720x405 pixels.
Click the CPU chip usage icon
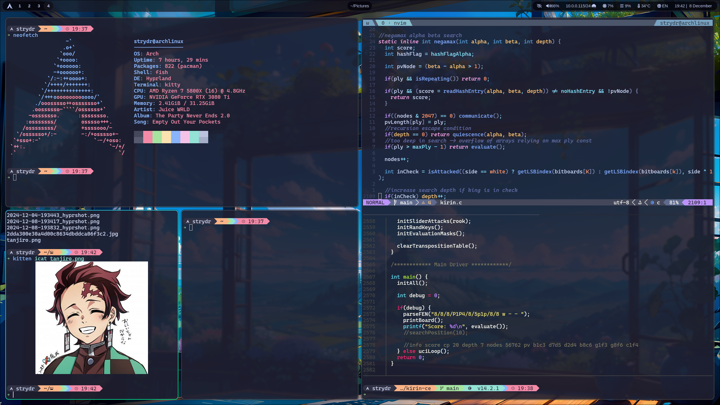[x=604, y=6]
